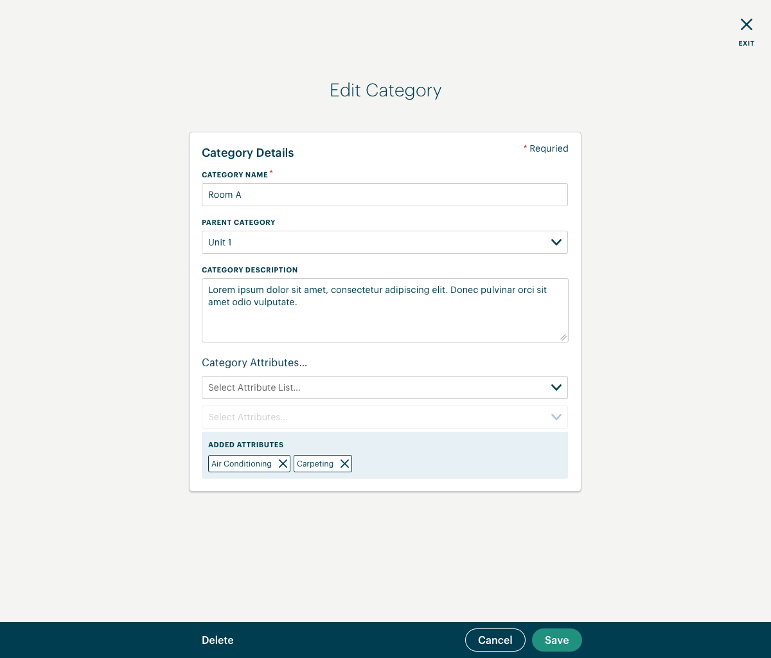Remove the Carpeting attribute tag
The image size is (771, 658).
point(344,464)
